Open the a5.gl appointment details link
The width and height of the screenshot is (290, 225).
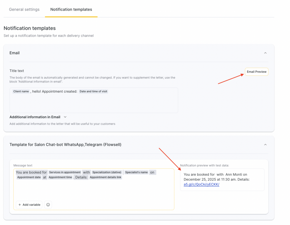(x=201, y=184)
